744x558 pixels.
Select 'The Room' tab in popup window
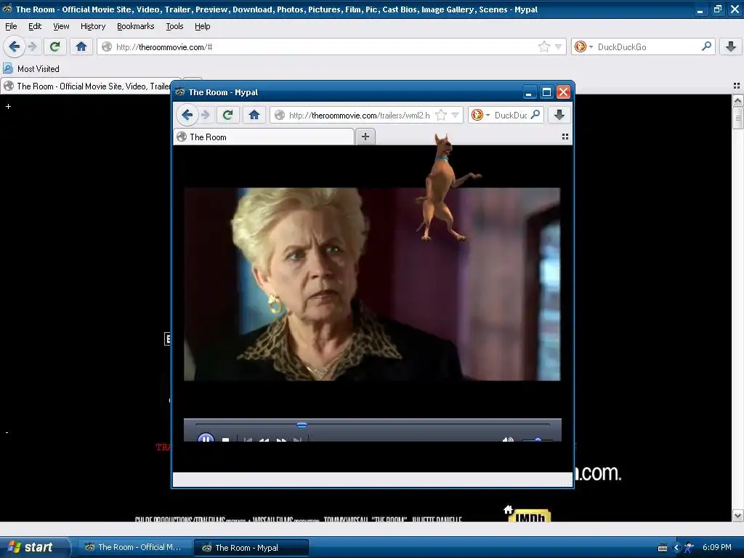click(264, 137)
